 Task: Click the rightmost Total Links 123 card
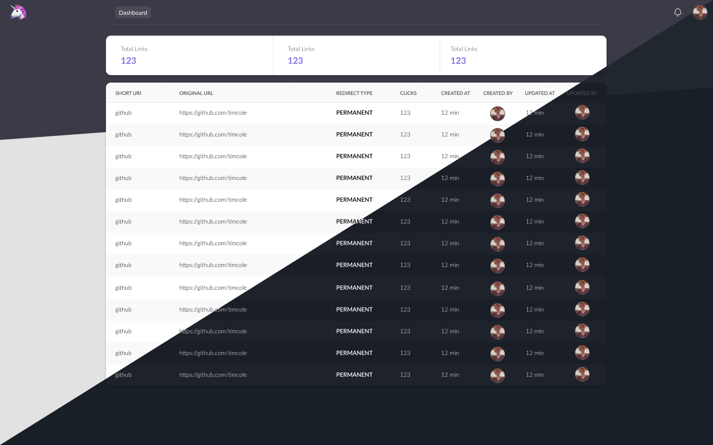click(523, 55)
